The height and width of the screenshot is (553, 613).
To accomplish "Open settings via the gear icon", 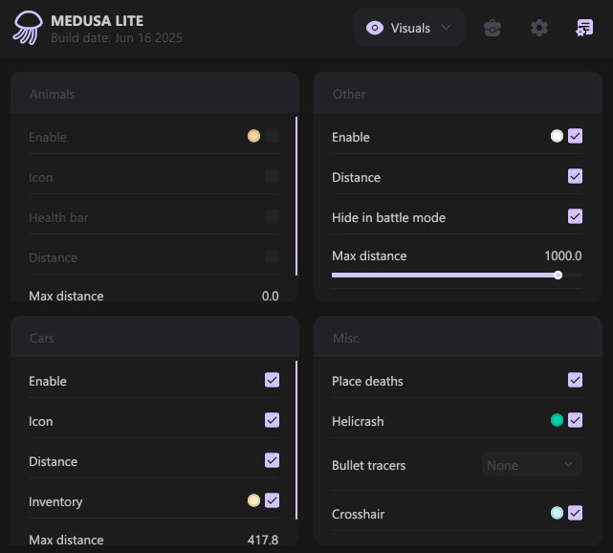I will coord(539,28).
